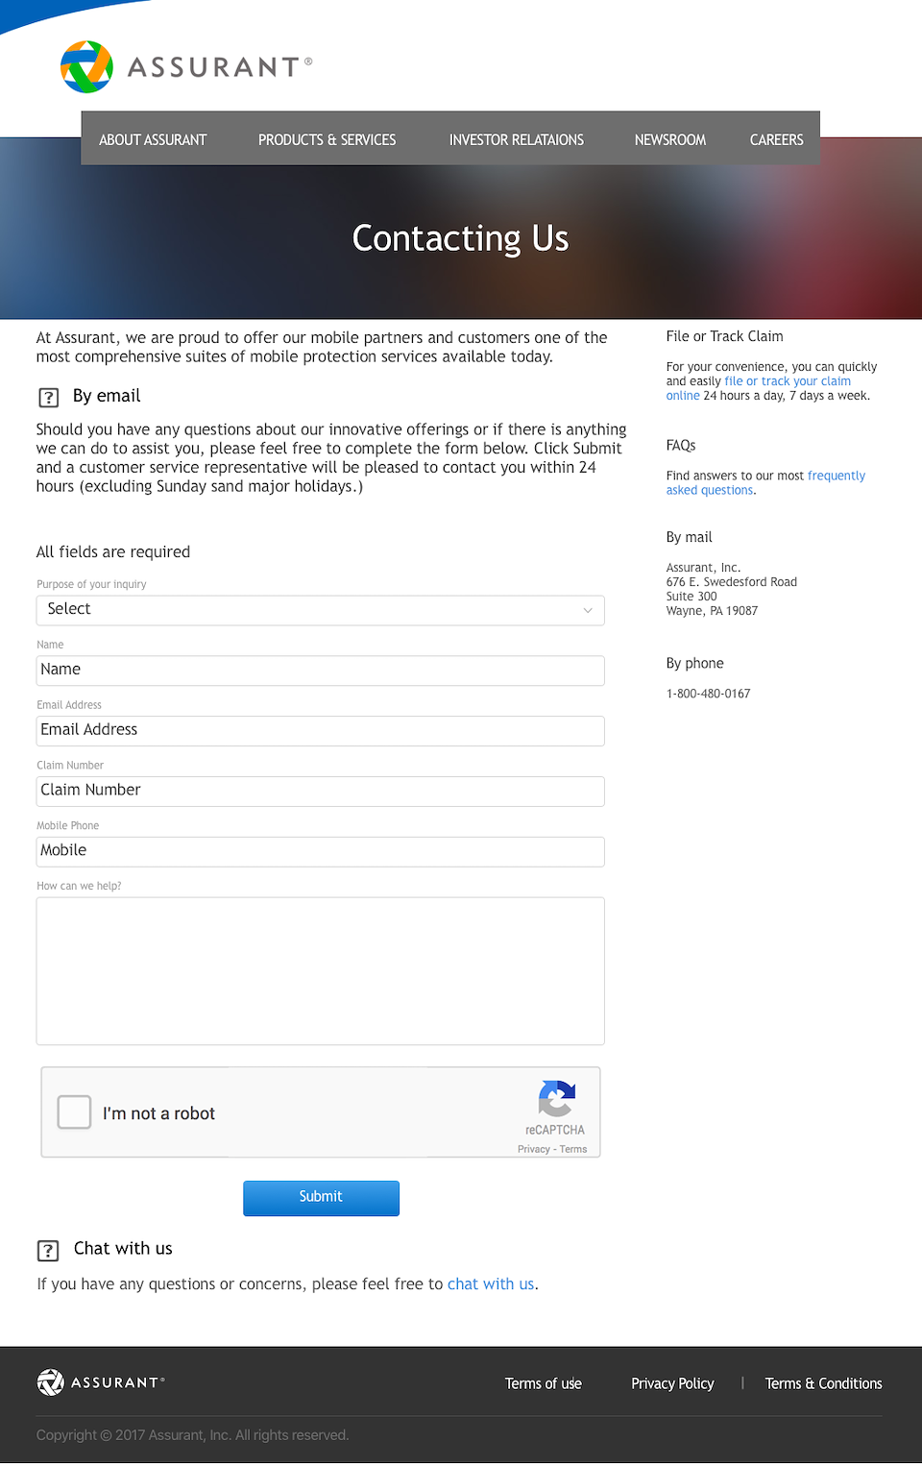Click the blue Submit button
Image resolution: width=922 pixels, height=1466 pixels.
tap(321, 1198)
